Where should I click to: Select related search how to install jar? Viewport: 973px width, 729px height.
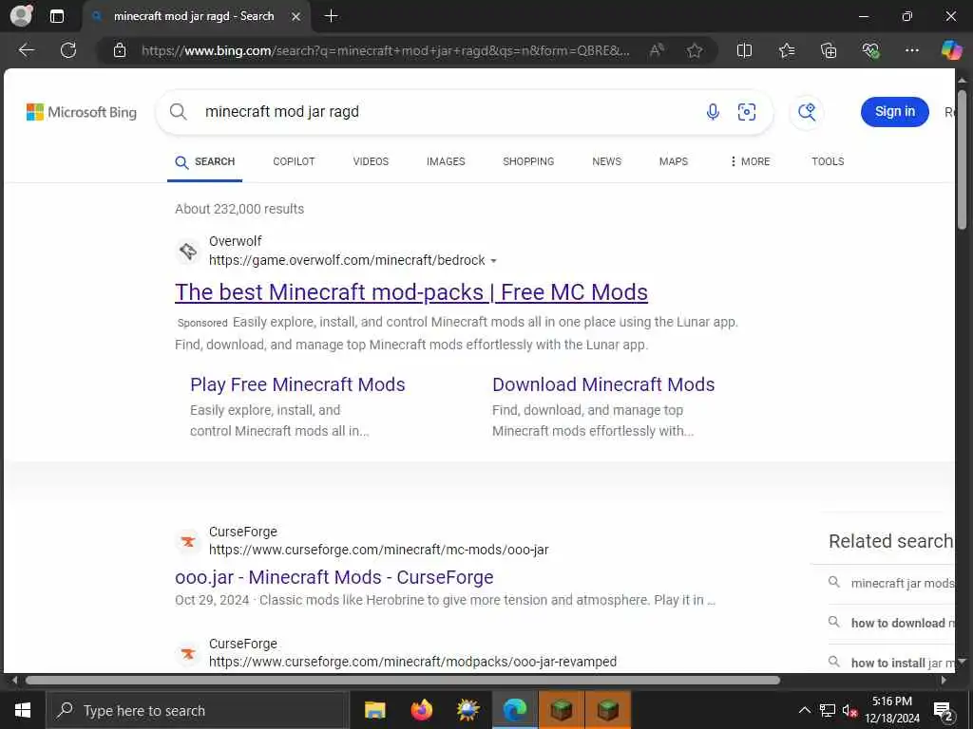[890, 663]
